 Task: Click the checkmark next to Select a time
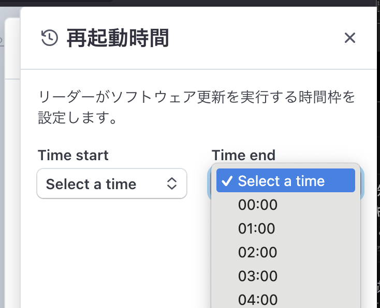[226, 181]
